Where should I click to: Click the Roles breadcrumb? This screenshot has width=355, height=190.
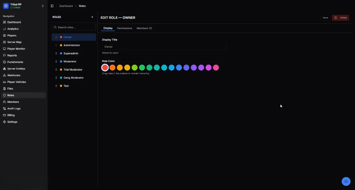click(82, 6)
